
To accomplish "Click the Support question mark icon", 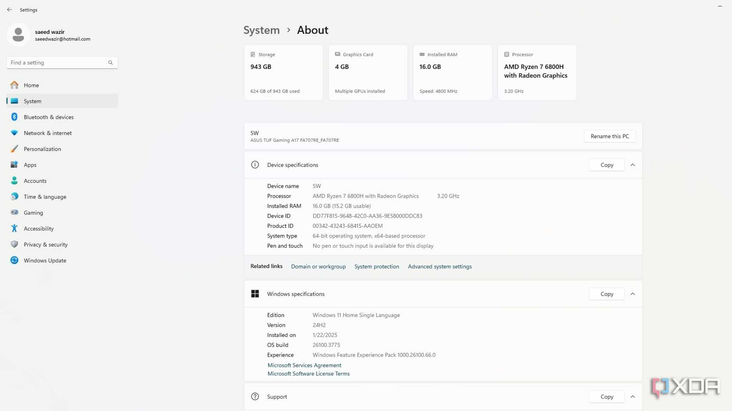I will [x=255, y=396].
